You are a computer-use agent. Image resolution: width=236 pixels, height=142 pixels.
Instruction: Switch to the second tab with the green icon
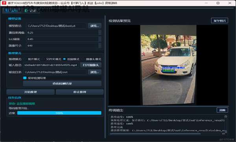click(x=30, y=11)
